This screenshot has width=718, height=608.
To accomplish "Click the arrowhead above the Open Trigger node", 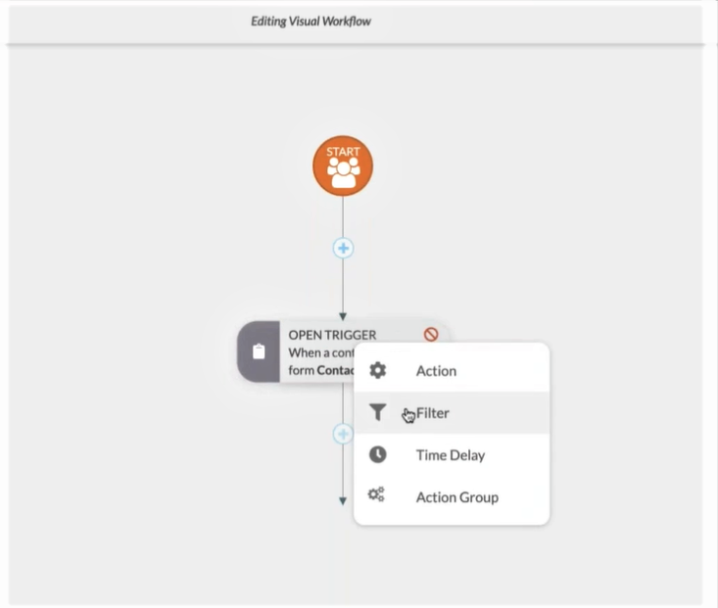I will pos(343,316).
